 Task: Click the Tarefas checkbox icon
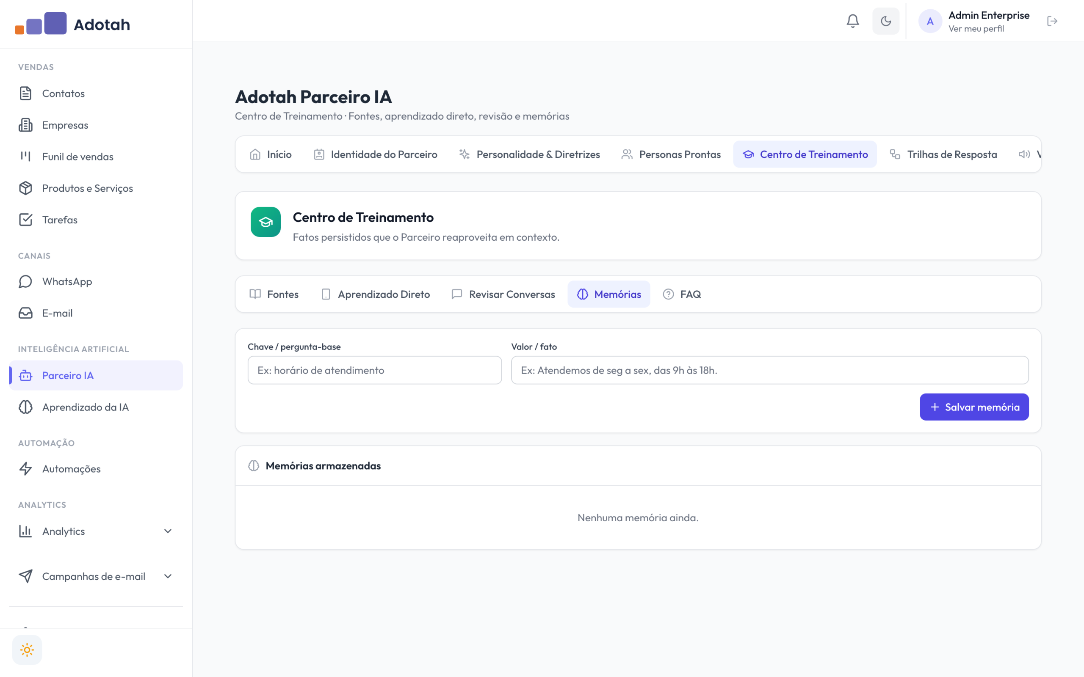pyautogui.click(x=25, y=220)
